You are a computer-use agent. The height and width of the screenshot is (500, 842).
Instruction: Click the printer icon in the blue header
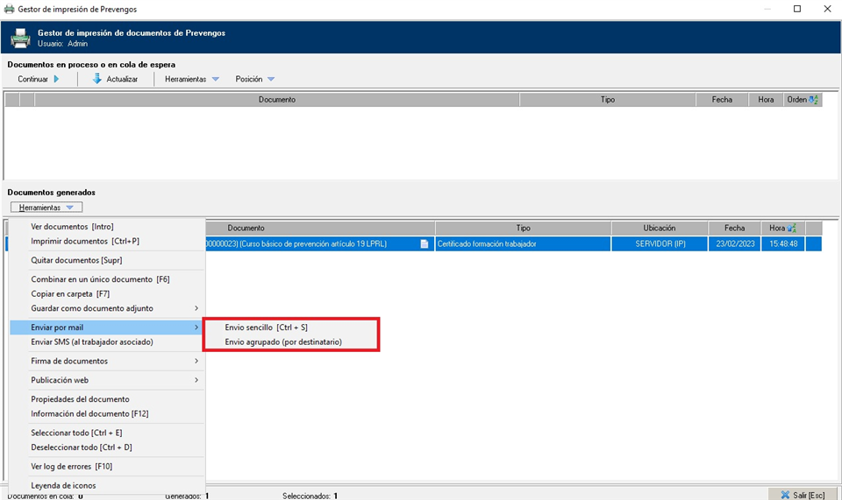(20, 38)
